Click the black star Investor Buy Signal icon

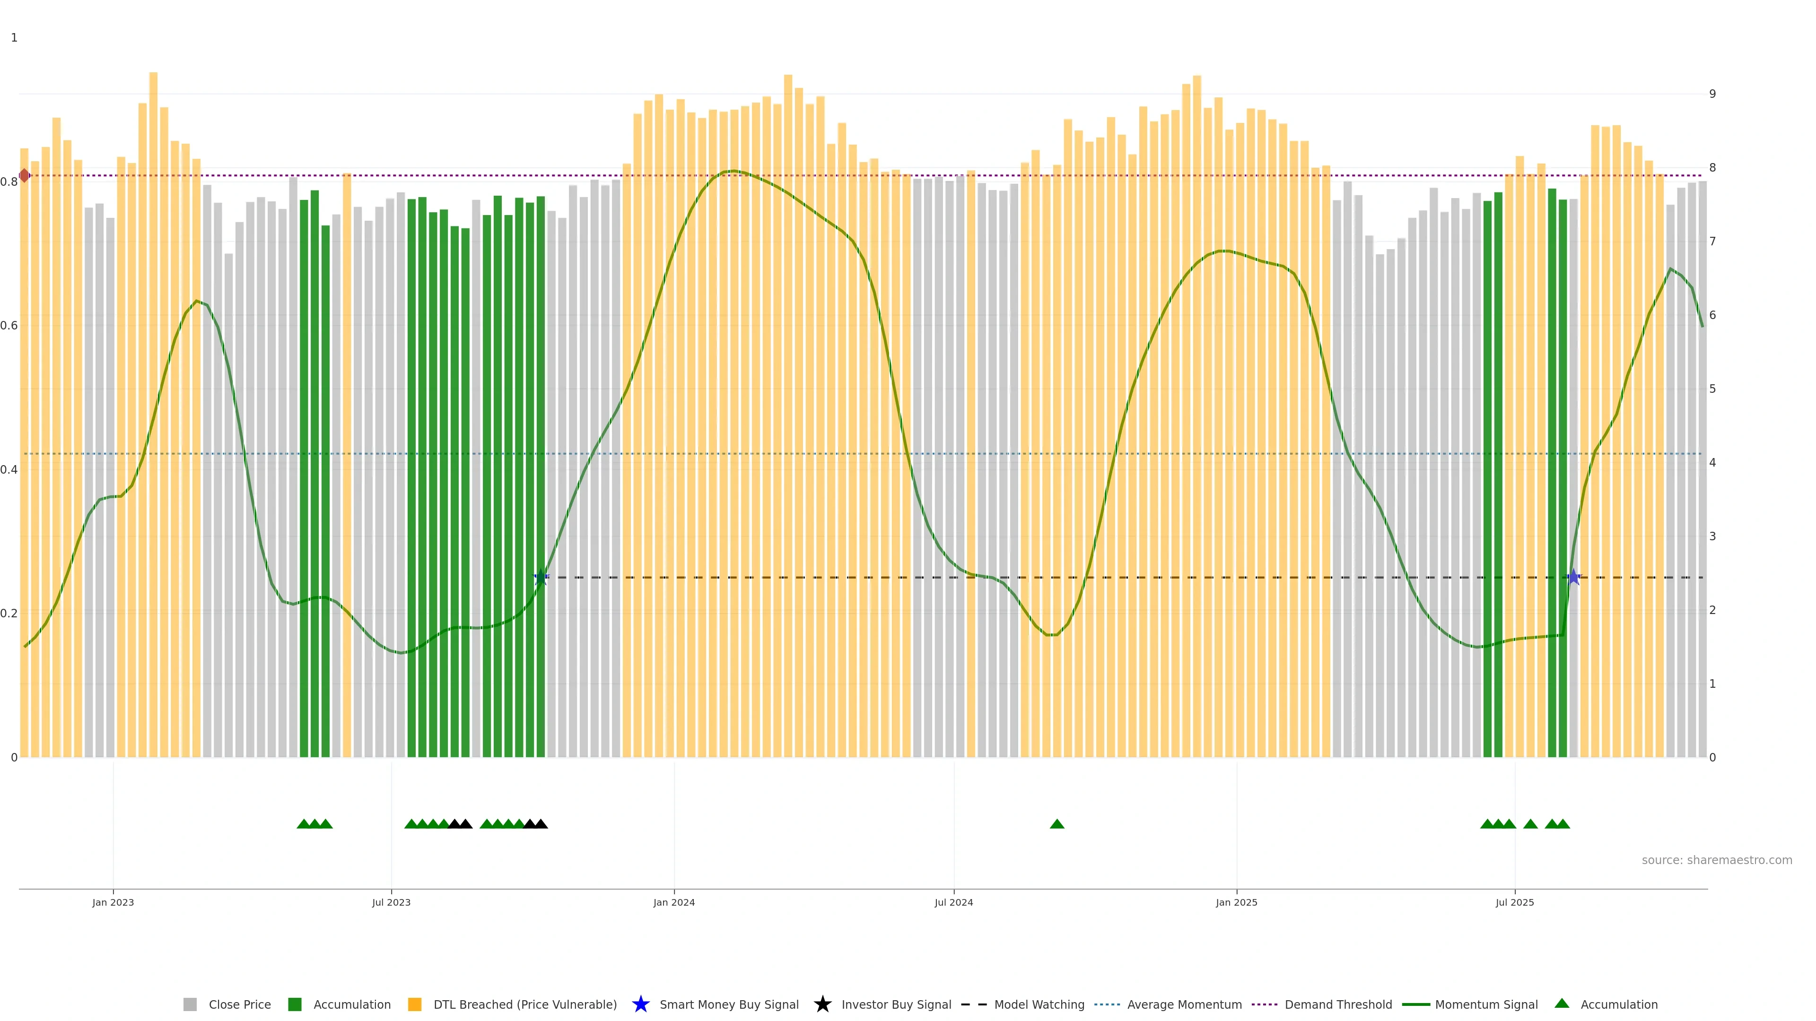click(x=822, y=1004)
